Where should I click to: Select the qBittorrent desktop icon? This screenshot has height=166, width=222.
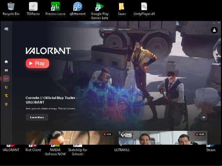pos(78,9)
